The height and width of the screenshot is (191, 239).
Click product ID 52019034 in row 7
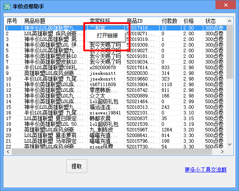[140, 62]
